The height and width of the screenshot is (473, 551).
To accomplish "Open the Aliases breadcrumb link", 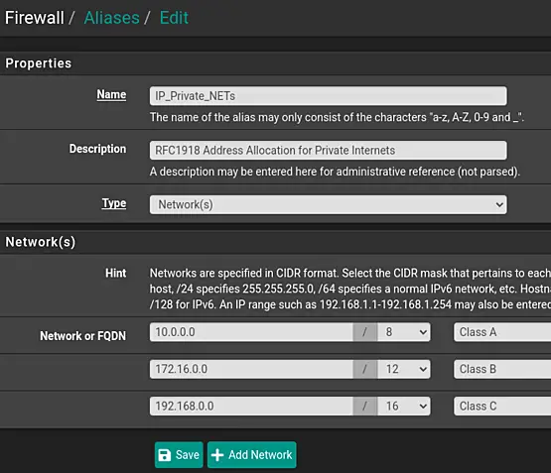I will [x=112, y=18].
